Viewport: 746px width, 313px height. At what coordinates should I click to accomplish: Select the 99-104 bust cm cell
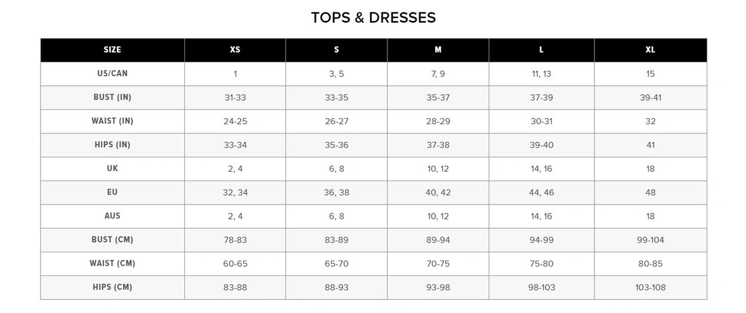coord(651,240)
